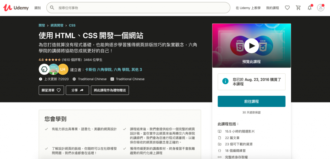Click the video icon beside 15.5 小時的隨選影片
The height and width of the screenshot is (159, 330).
[219, 131]
